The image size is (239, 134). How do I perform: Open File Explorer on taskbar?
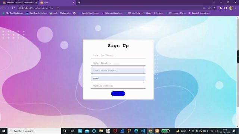101,131
